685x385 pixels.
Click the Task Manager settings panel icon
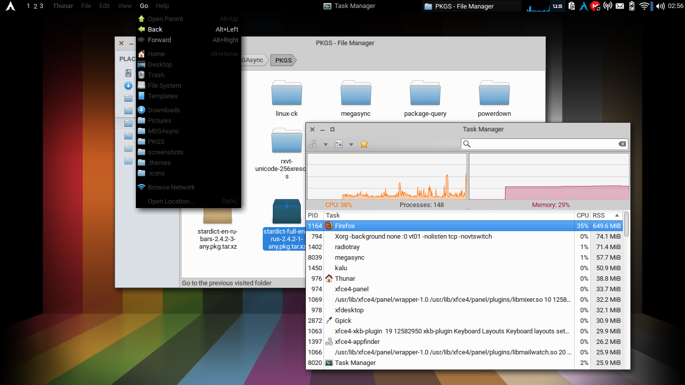tap(338, 144)
